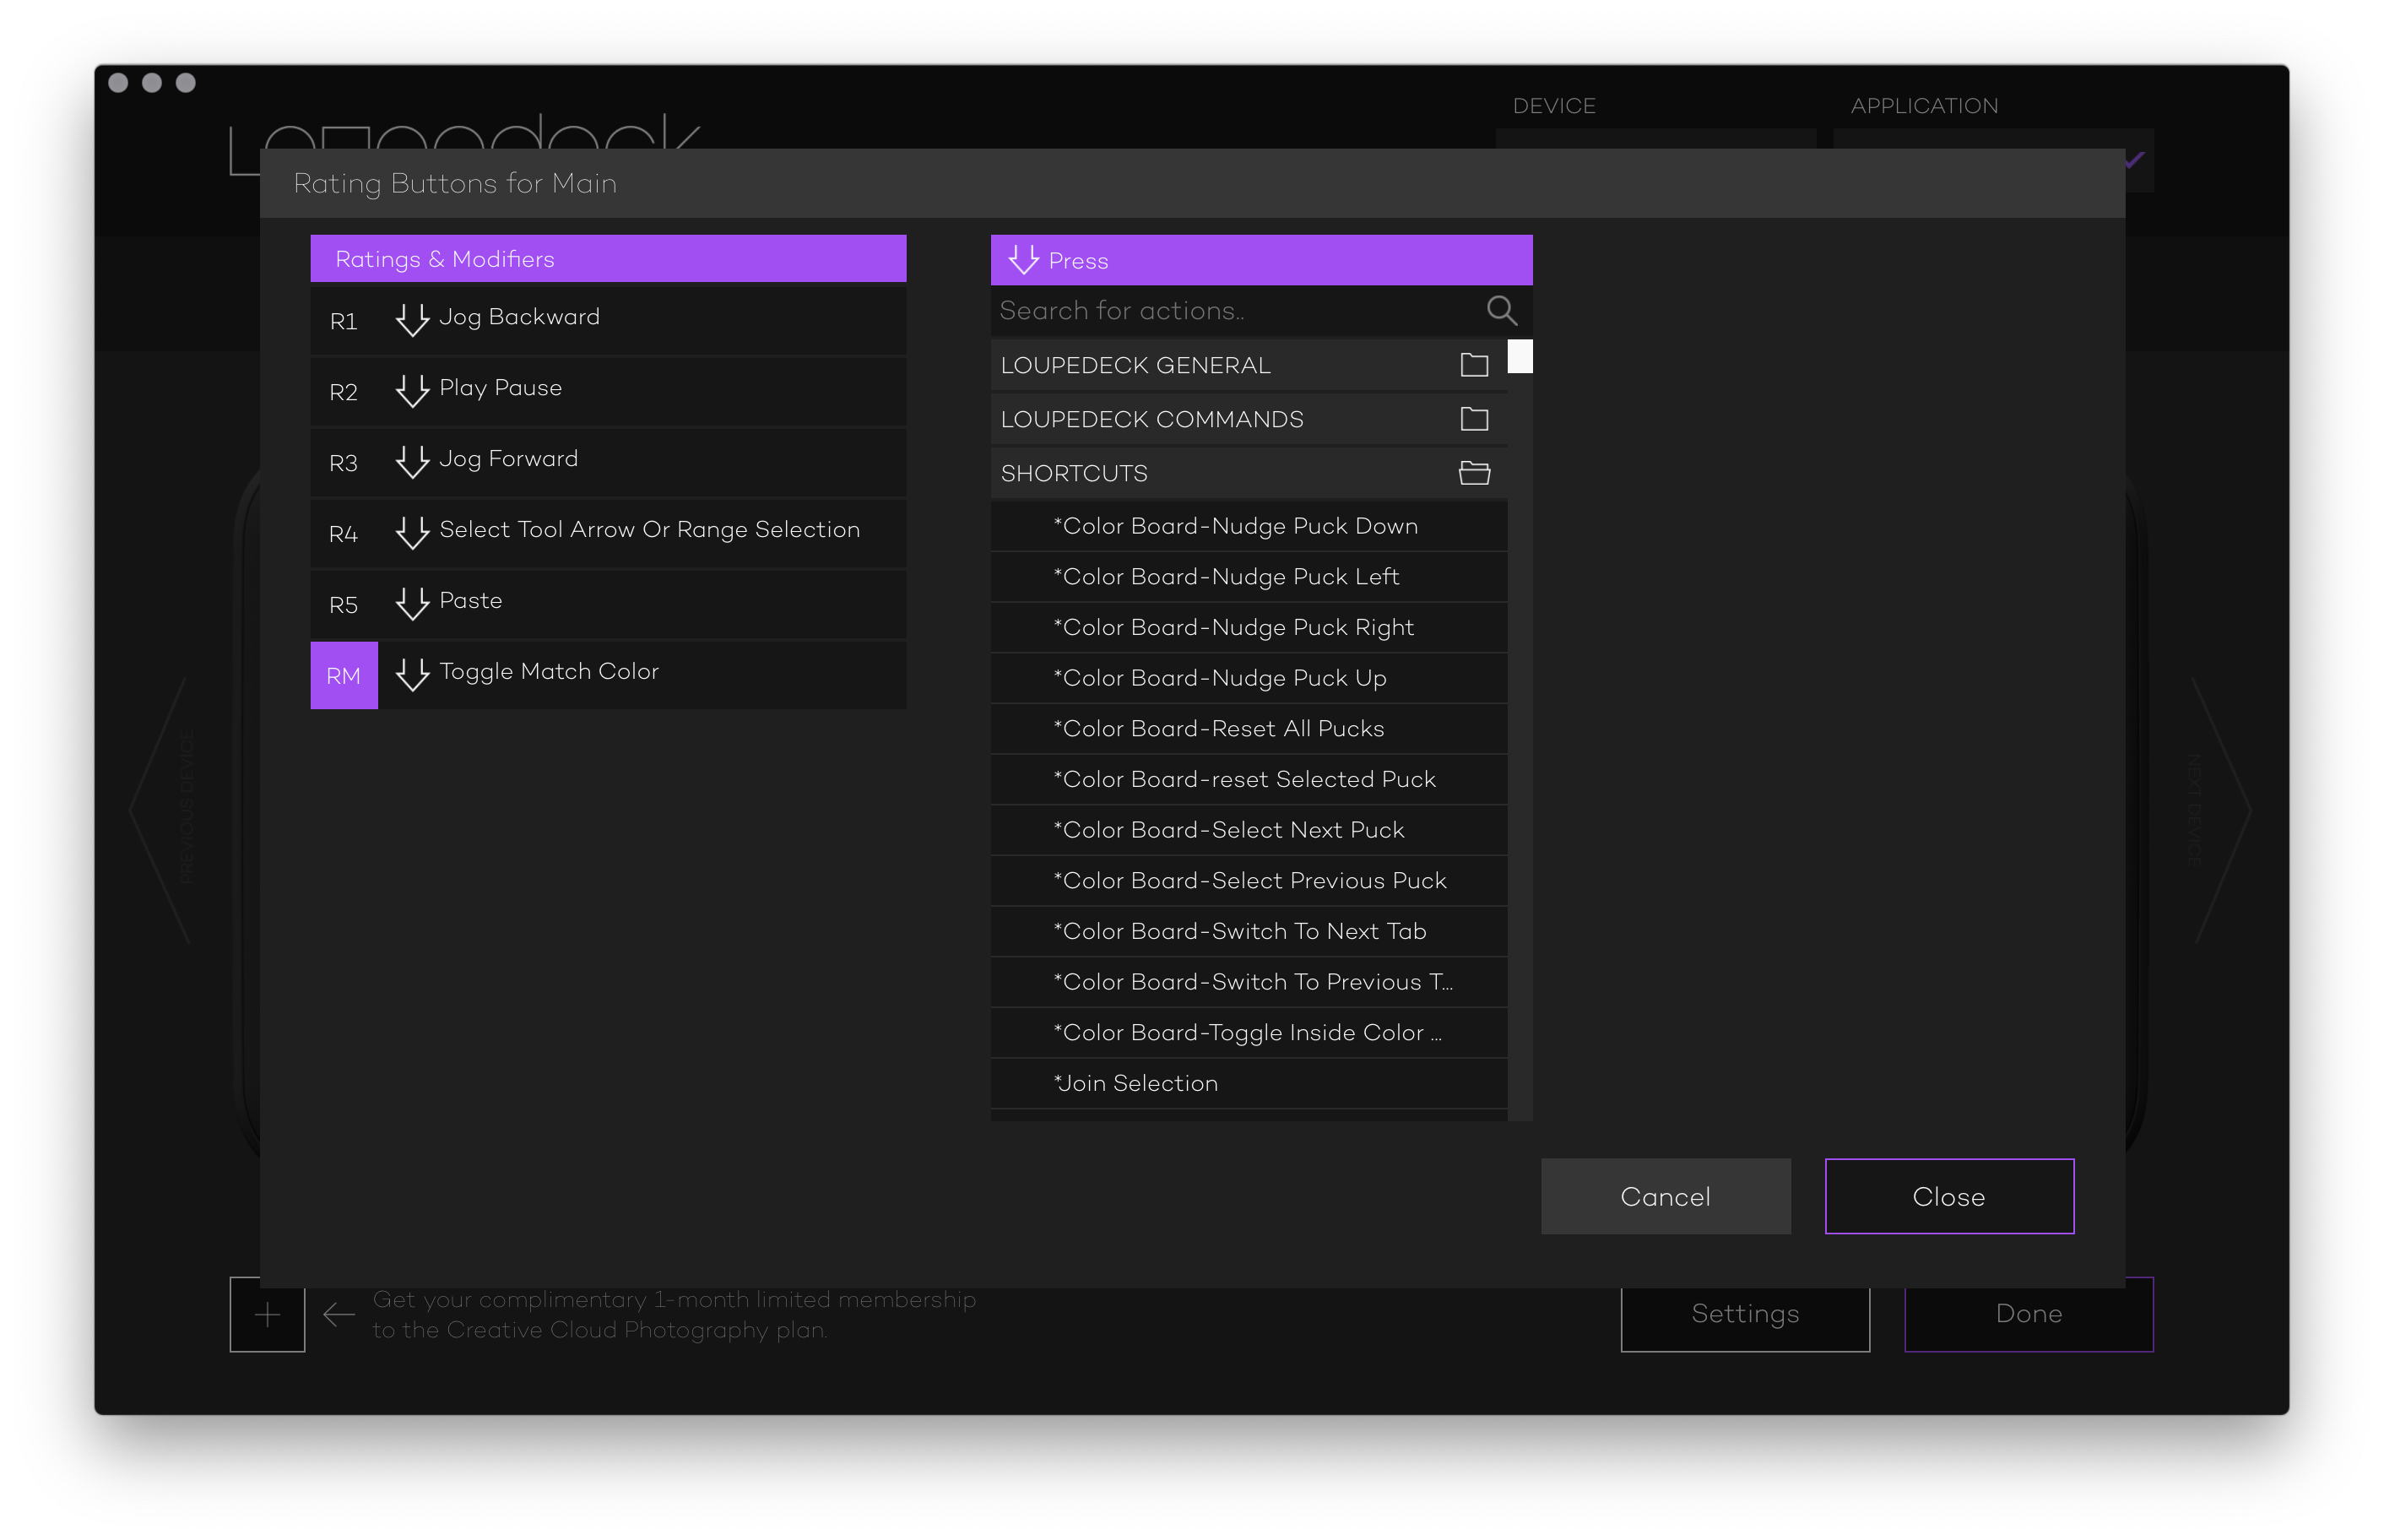
Task: Choose Color Board-Reset All Pucks action
Action: [1218, 729]
